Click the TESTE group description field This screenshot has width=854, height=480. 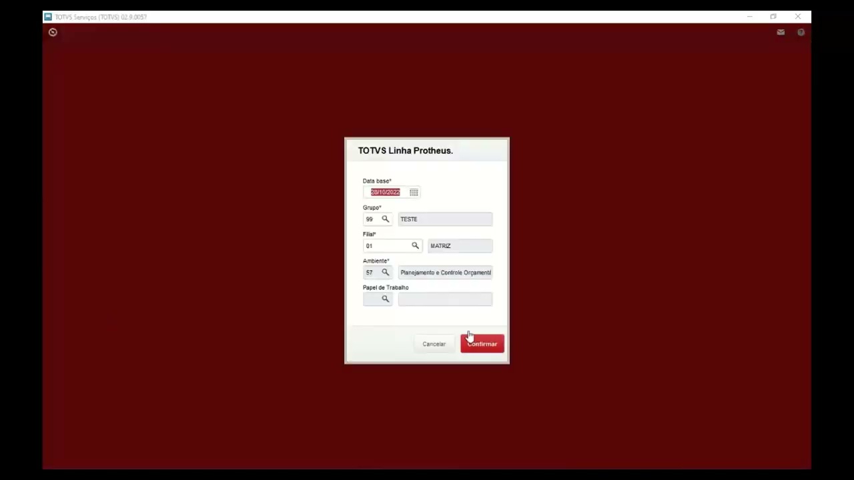tap(445, 219)
